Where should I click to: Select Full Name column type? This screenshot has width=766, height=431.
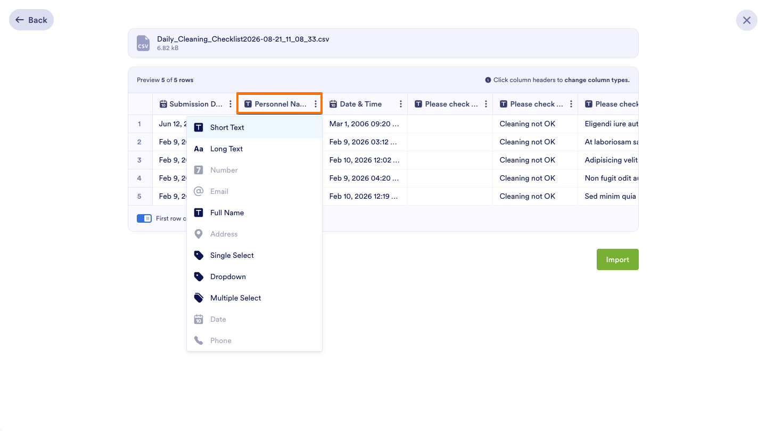(x=254, y=213)
